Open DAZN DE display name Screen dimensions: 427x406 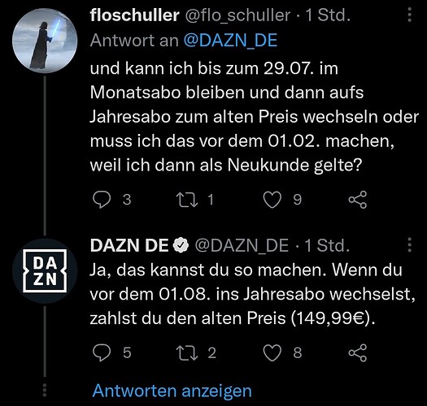click(x=129, y=245)
